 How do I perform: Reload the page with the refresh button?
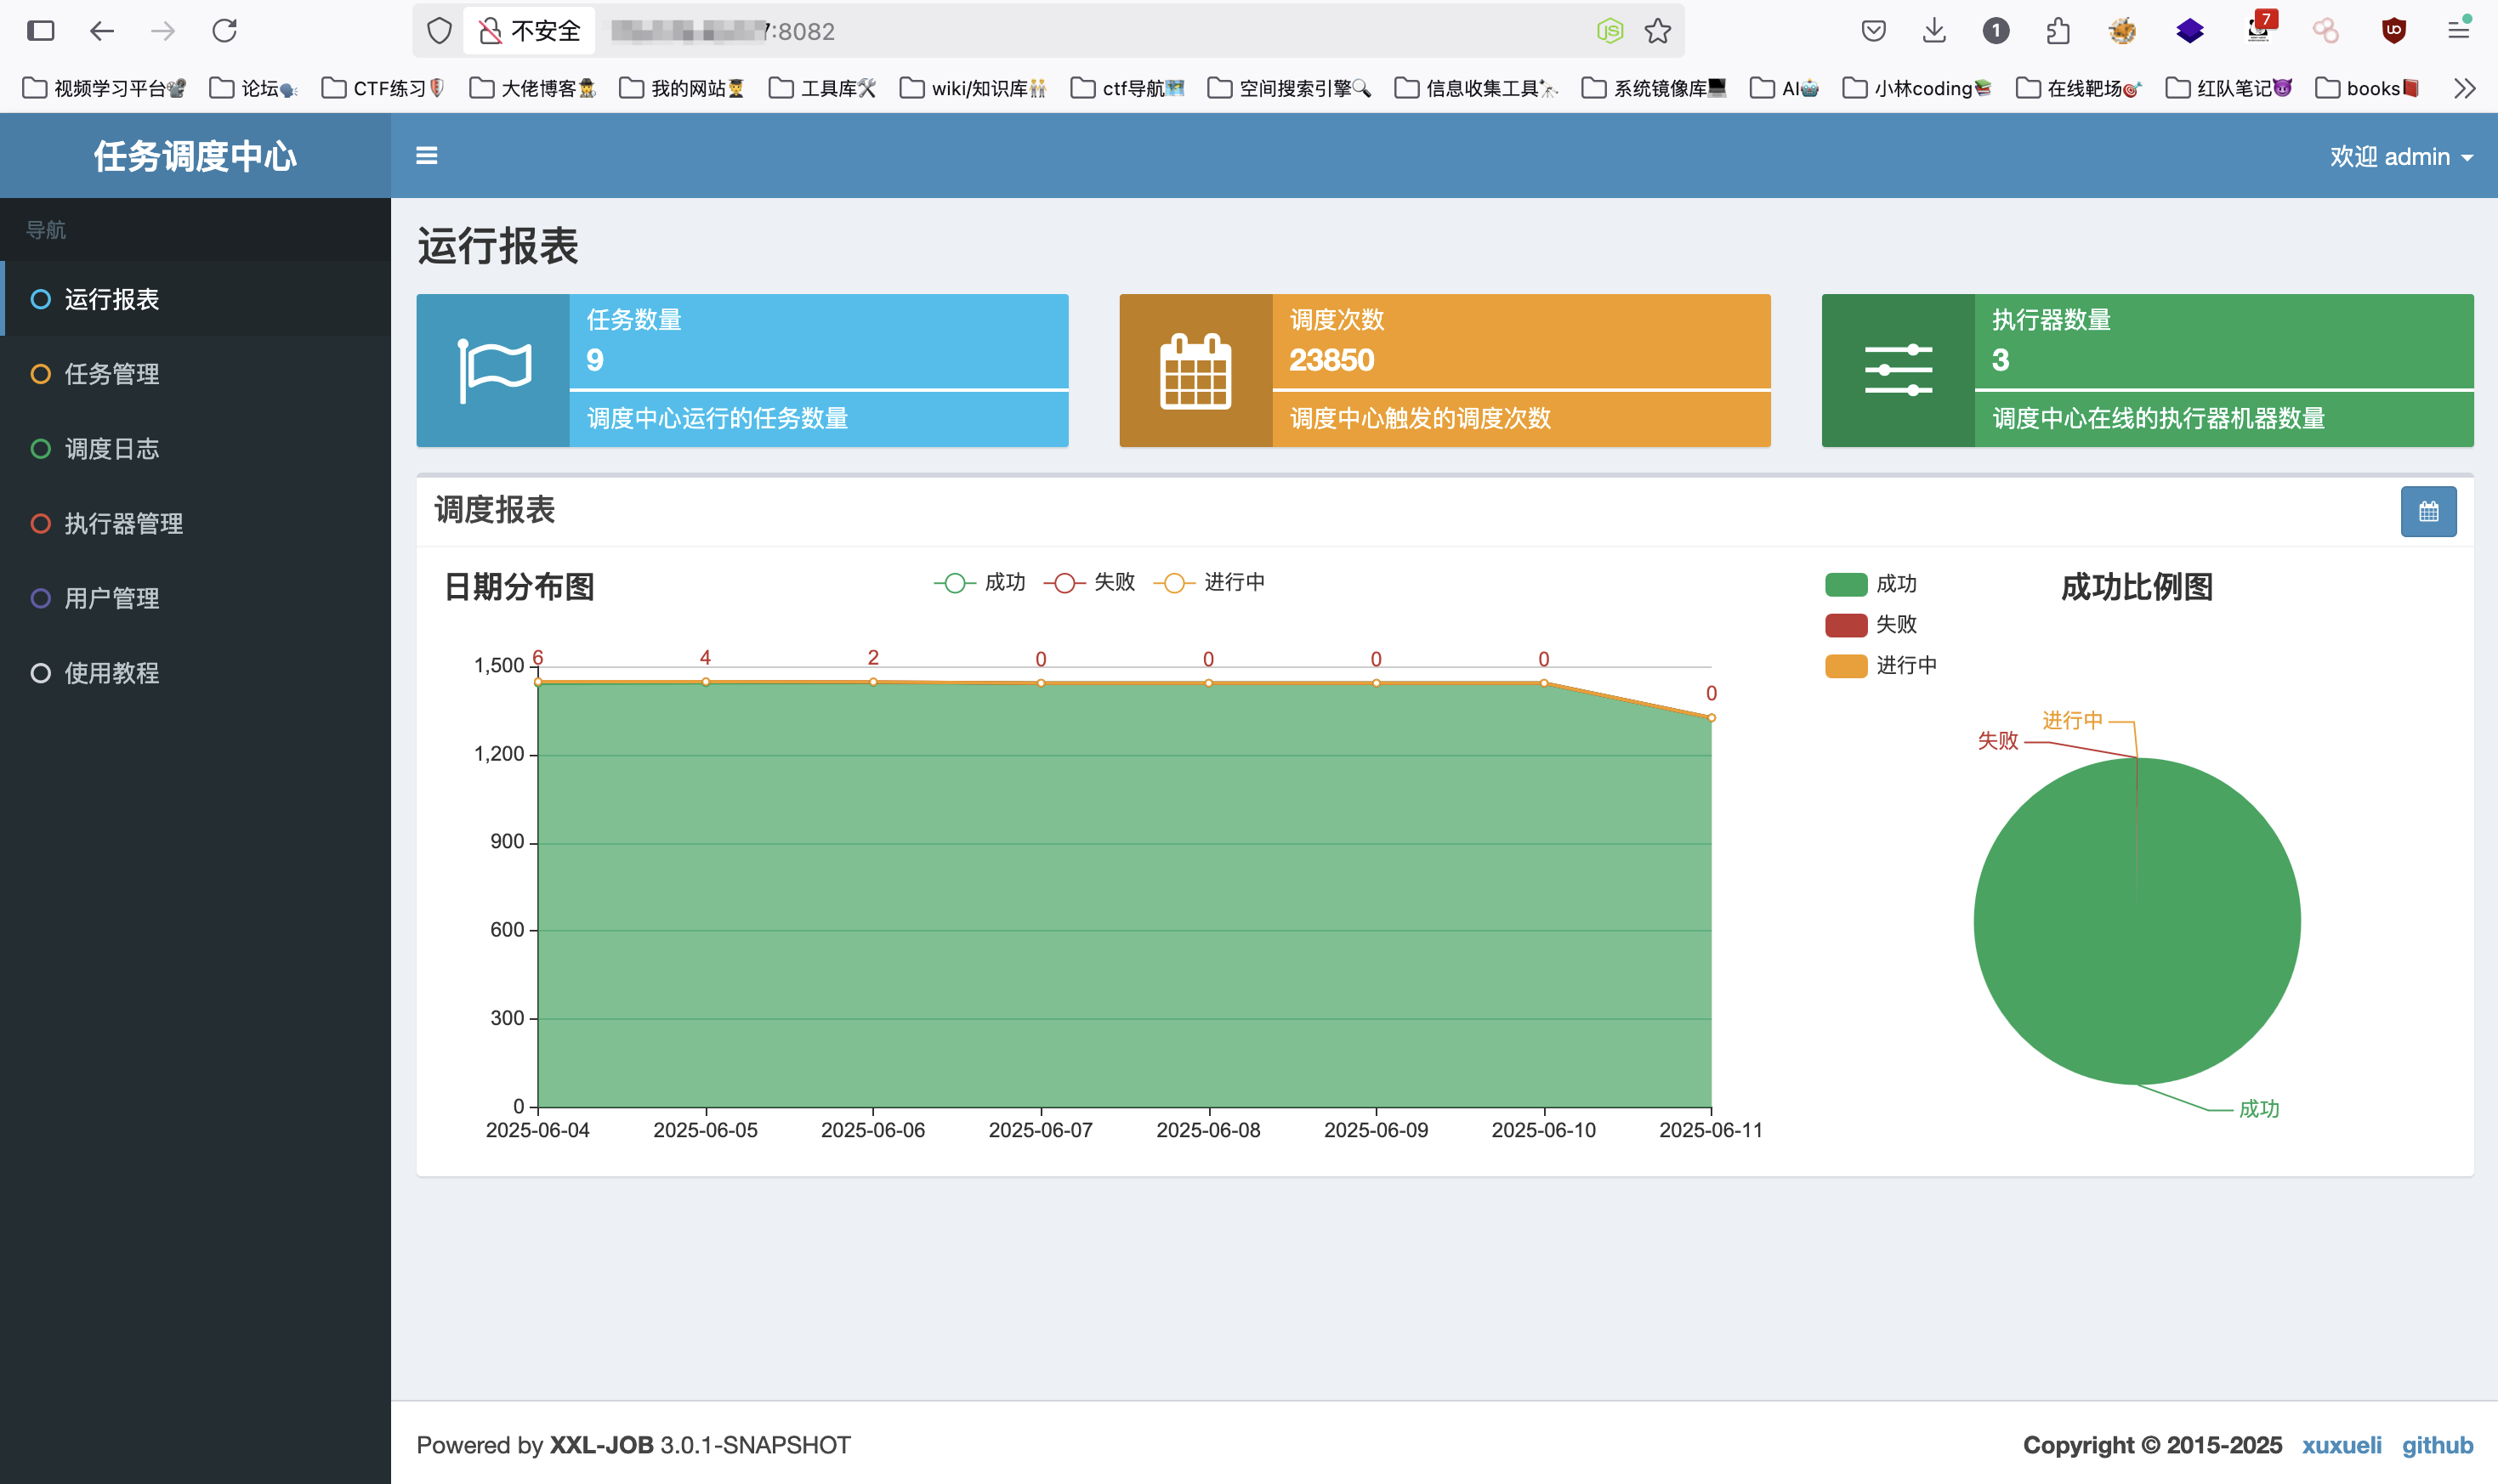pyautogui.click(x=224, y=31)
